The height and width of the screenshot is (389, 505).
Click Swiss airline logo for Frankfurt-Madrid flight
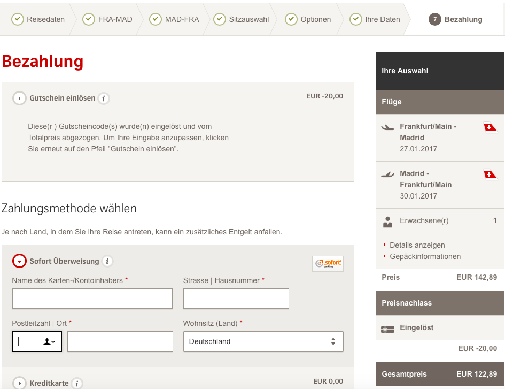tap(490, 127)
